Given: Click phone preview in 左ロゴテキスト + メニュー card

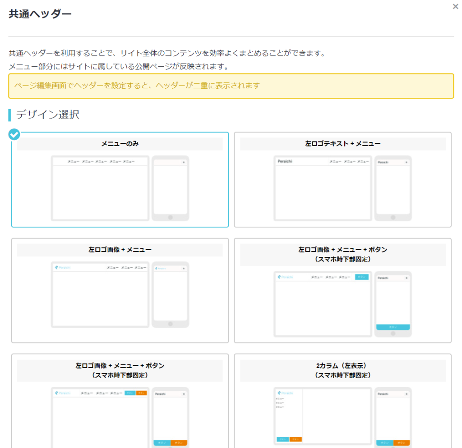Looking at the screenshot, I should click(393, 188).
